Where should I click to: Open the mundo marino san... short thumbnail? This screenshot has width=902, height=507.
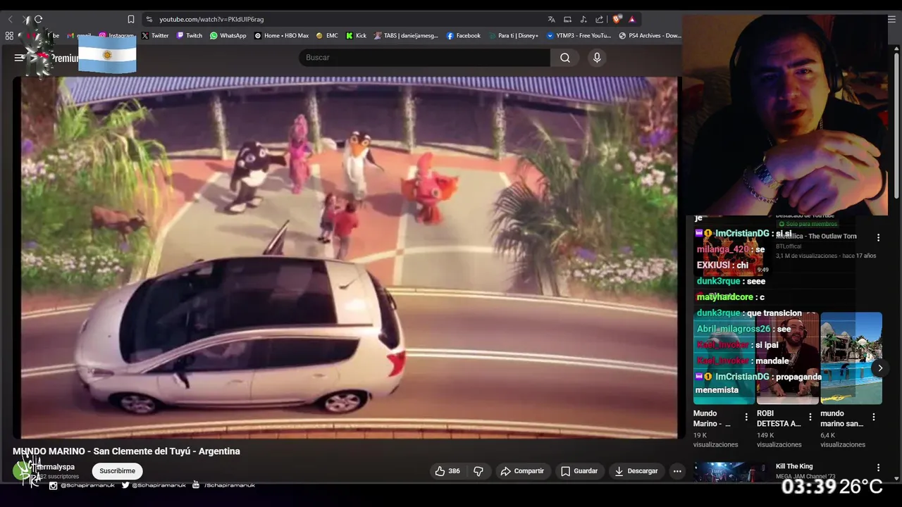pos(851,358)
